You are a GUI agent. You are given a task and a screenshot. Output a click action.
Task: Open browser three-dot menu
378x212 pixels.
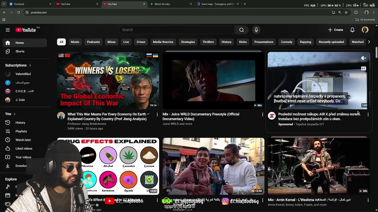click(x=374, y=12)
